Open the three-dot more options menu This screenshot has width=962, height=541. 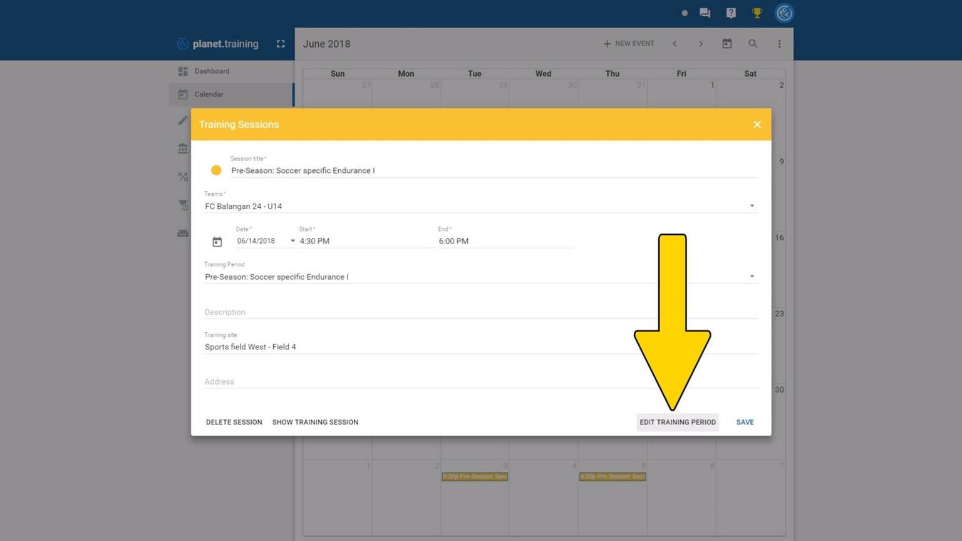[x=779, y=44]
